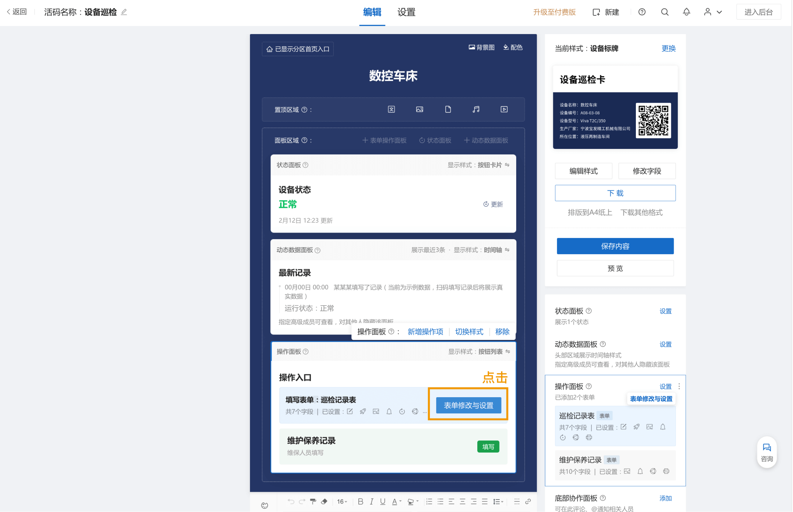Screen dimensions: 793x512
Task: Click 保存内容 to save
Action: point(615,246)
